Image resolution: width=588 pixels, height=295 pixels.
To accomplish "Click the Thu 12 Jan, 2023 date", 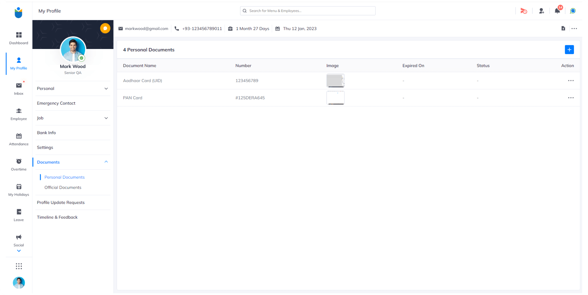I will [300, 29].
